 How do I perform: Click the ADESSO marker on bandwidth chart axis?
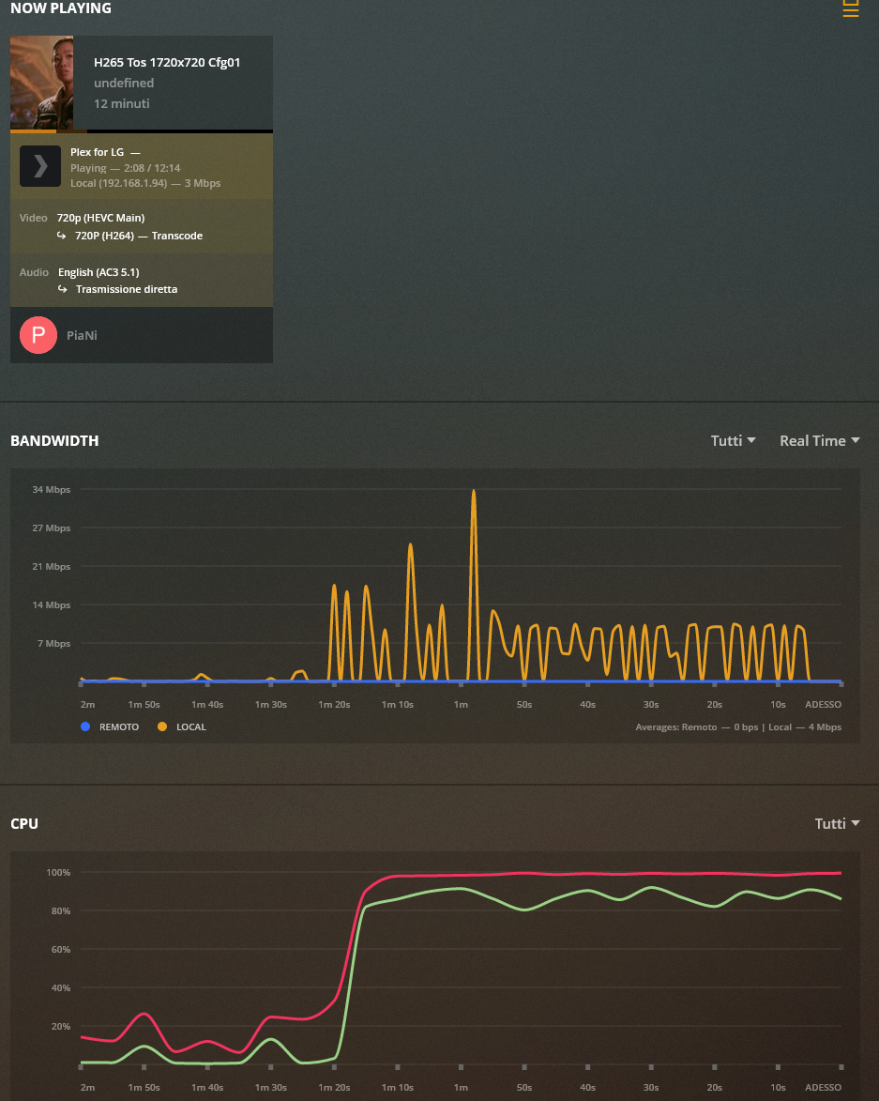click(x=823, y=704)
